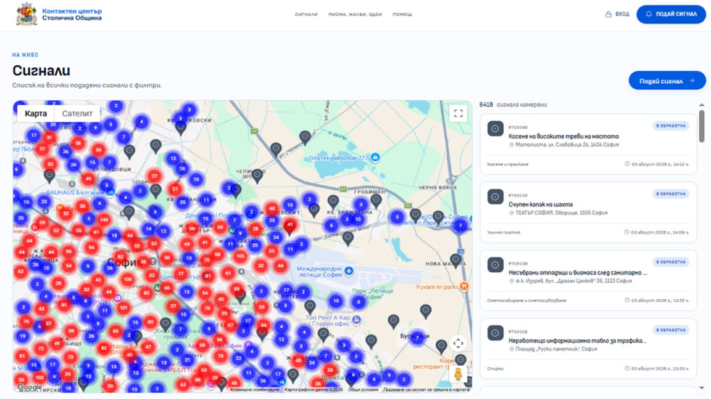
Task: Click the signal list scrollbar up arrow
Action: tap(702, 105)
